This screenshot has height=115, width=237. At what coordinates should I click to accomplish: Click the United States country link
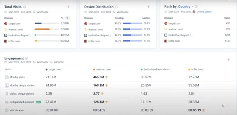[204, 12]
